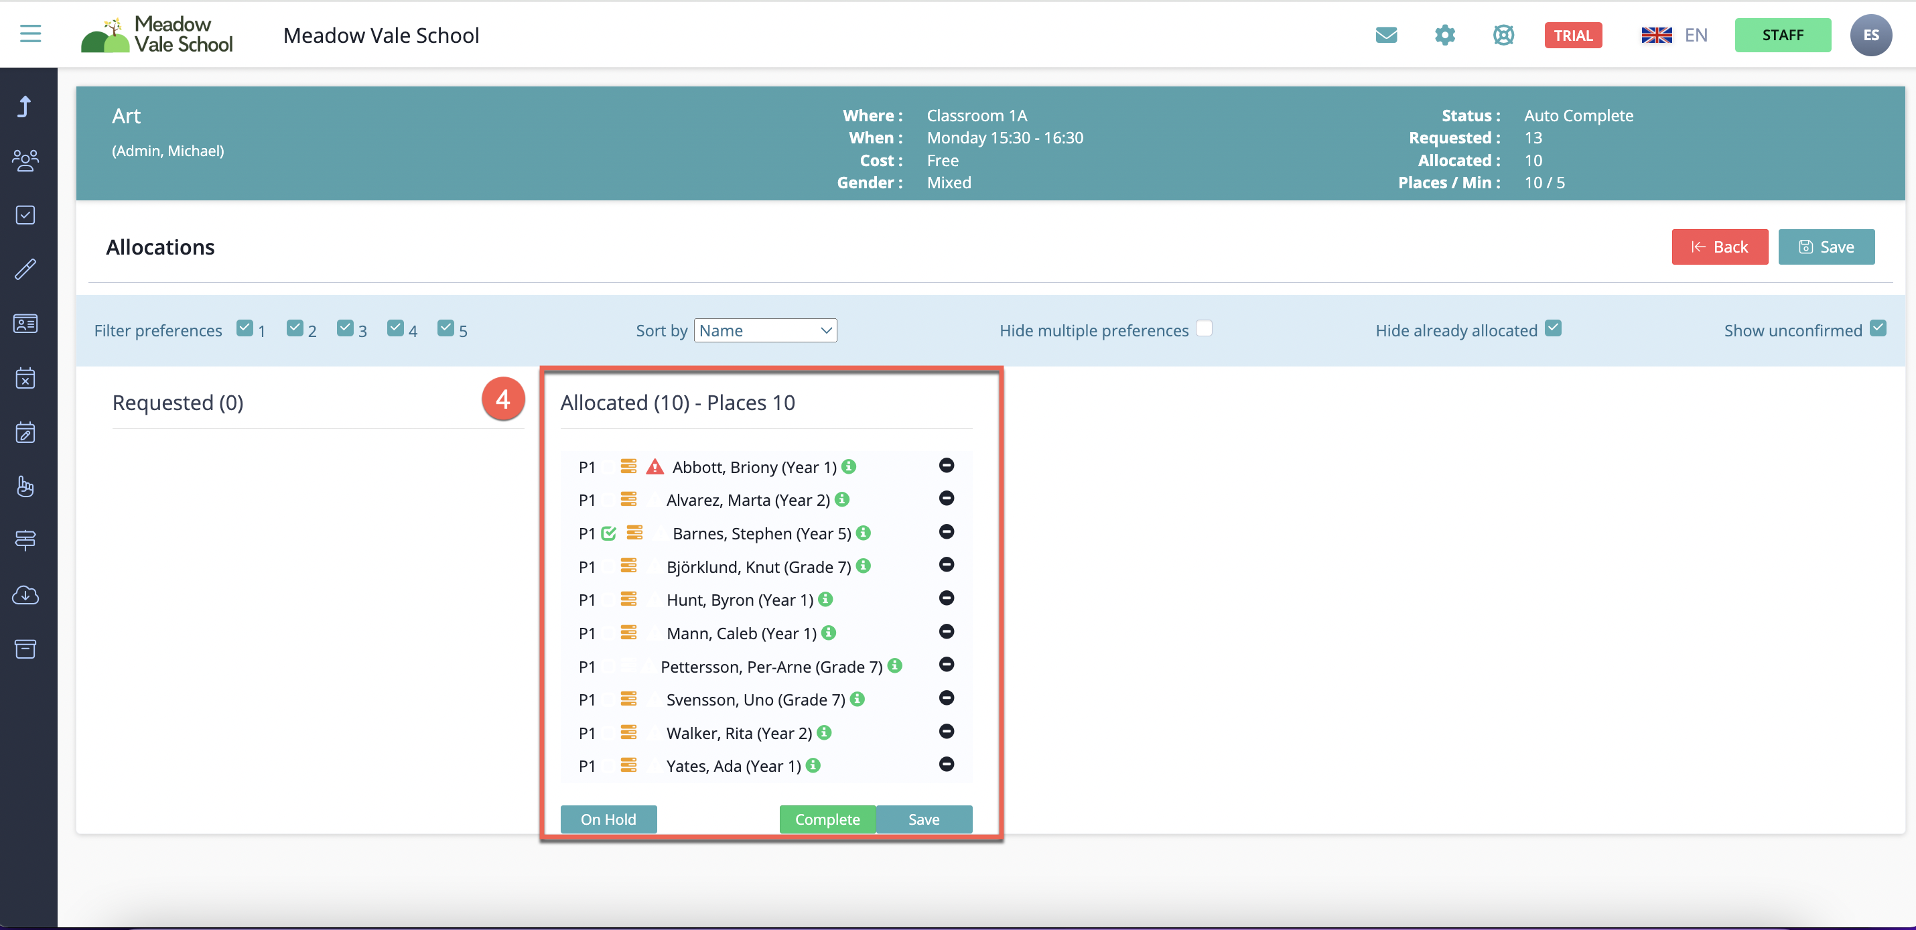This screenshot has width=1916, height=930.
Task: Click the ES user avatar
Action: click(x=1870, y=35)
